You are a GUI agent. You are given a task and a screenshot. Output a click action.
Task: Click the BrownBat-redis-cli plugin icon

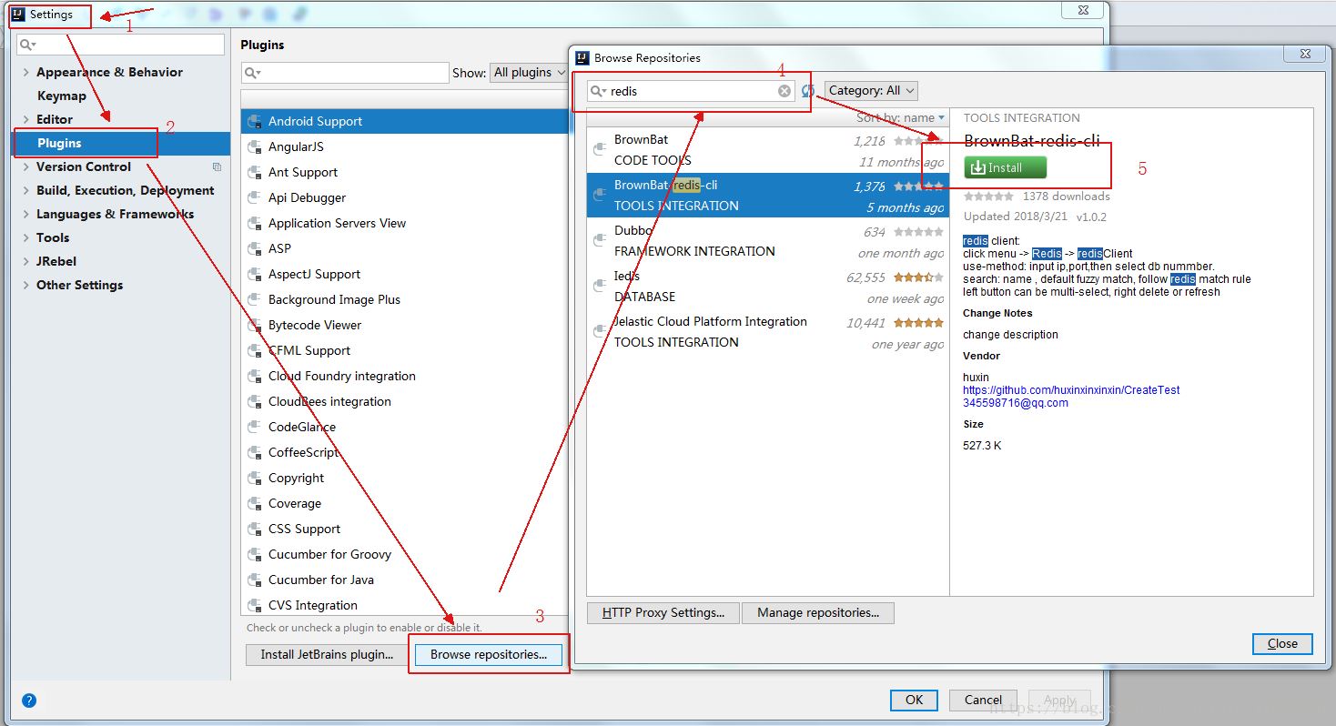pyautogui.click(x=600, y=195)
